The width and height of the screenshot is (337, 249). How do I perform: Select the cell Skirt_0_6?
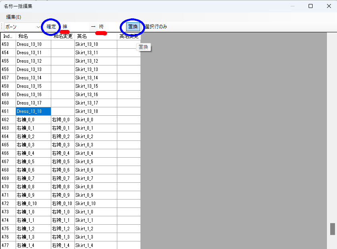click(96, 170)
